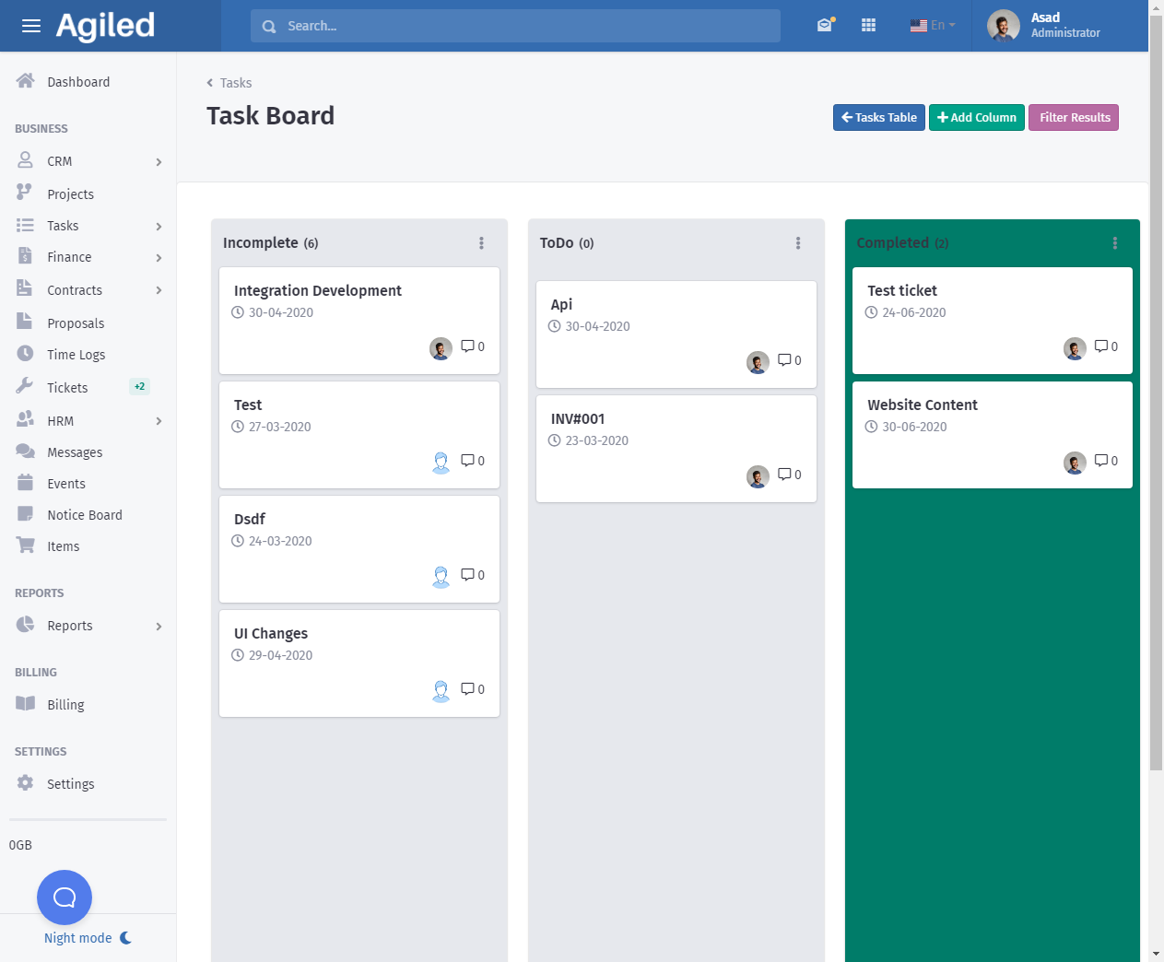Open Projects in the sidebar

[x=70, y=194]
